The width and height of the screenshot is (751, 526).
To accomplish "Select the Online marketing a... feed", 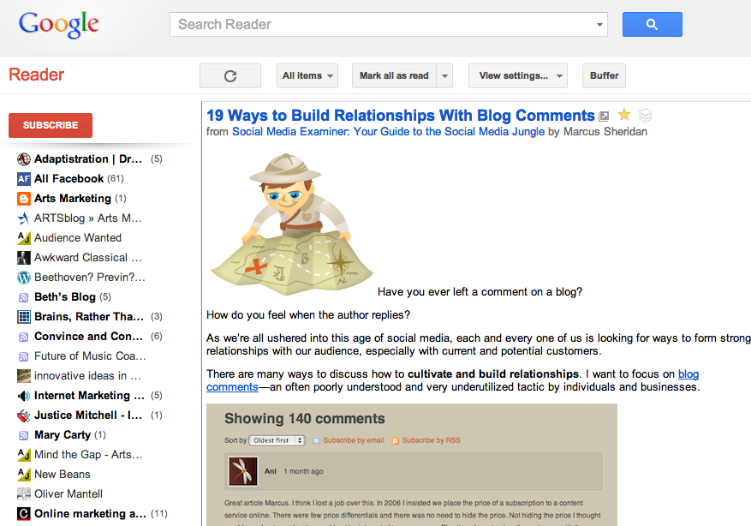I will (90, 513).
